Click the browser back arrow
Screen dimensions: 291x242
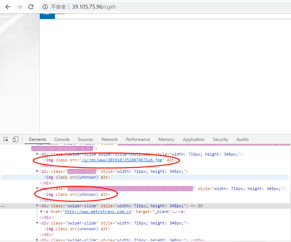(8, 7)
